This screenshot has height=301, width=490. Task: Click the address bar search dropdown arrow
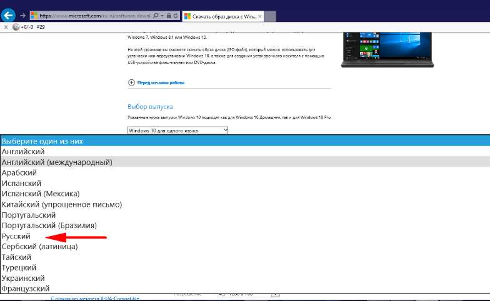click(162, 16)
